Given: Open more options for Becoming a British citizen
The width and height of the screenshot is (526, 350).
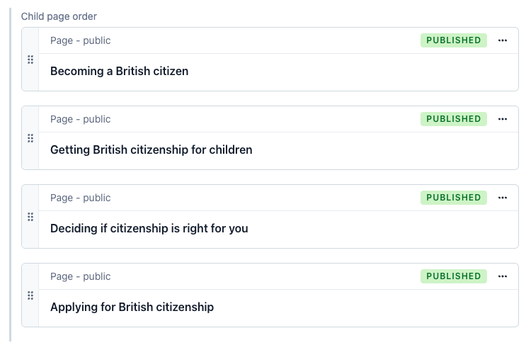Looking at the screenshot, I should (503, 40).
